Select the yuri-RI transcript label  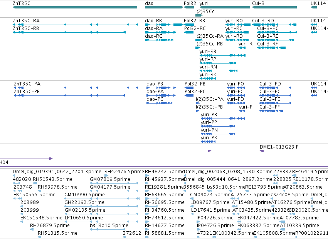point(246,44)
